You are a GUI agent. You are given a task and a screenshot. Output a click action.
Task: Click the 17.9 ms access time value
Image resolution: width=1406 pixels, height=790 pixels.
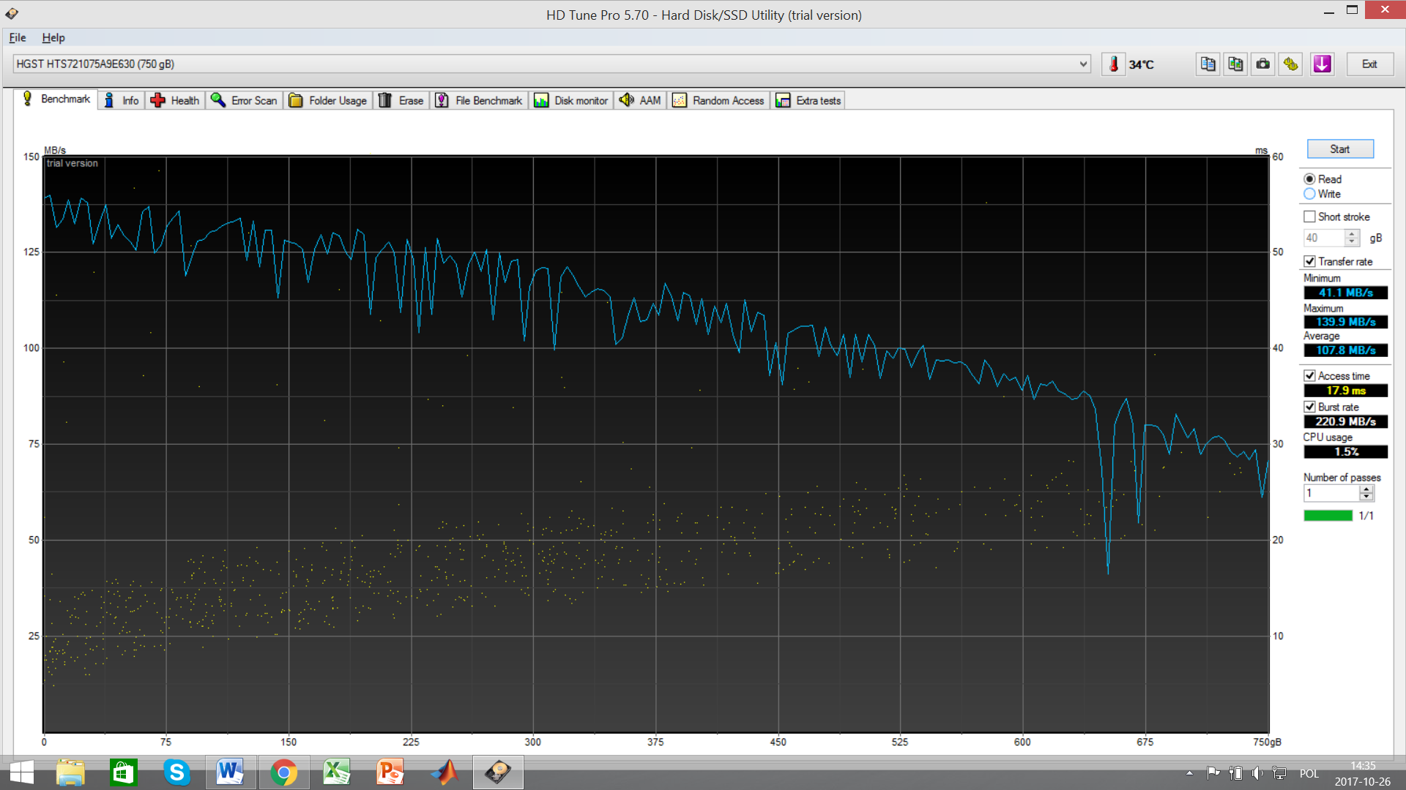[1345, 391]
